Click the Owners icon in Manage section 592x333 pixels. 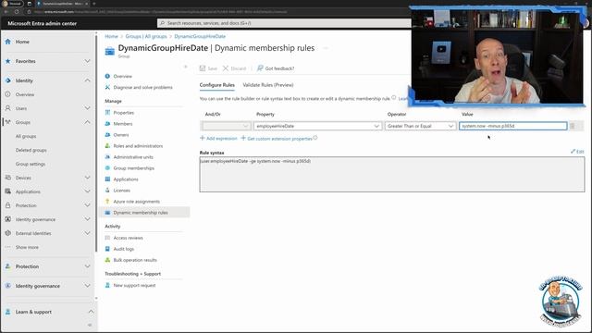point(107,135)
